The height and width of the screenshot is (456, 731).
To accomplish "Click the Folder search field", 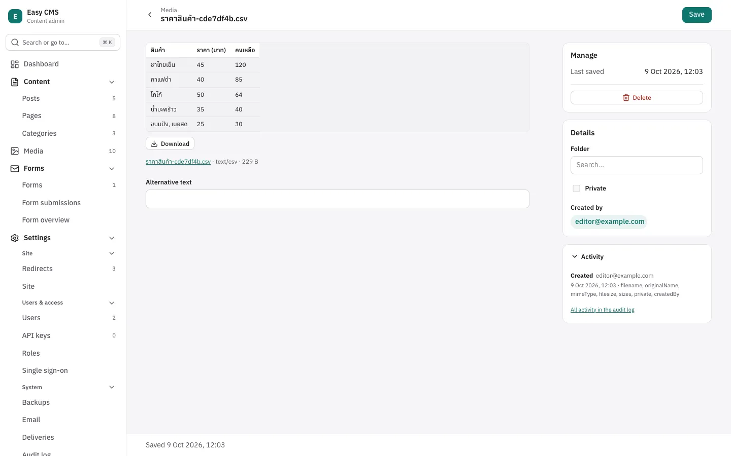I will (x=637, y=165).
